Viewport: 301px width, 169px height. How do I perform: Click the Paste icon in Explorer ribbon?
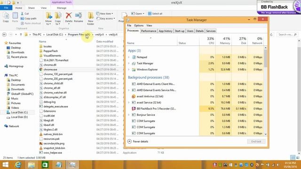(15, 15)
